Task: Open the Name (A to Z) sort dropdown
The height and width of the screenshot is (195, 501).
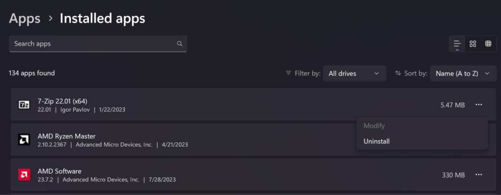Action: tap(462, 74)
